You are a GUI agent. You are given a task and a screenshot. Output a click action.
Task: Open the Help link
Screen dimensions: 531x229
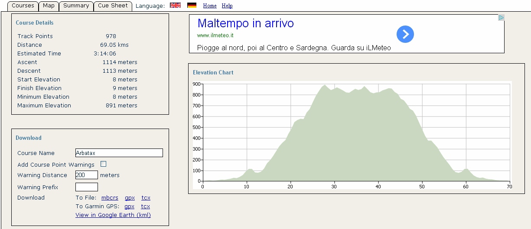pos(227,6)
